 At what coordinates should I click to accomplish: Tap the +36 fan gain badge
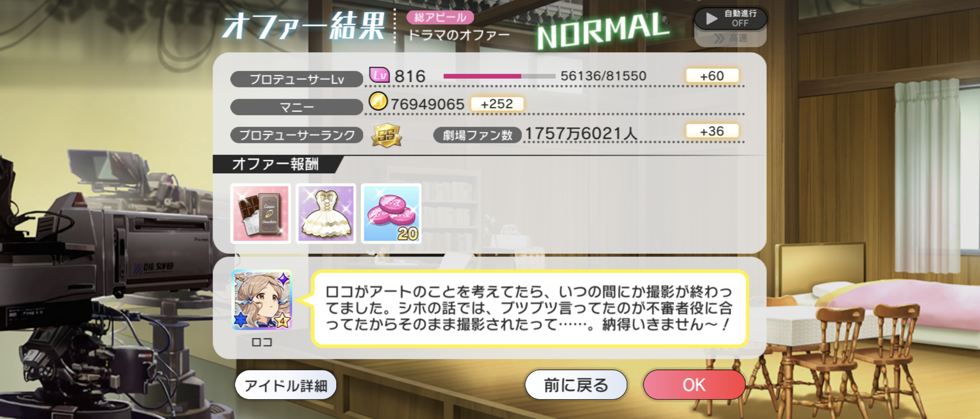[712, 131]
